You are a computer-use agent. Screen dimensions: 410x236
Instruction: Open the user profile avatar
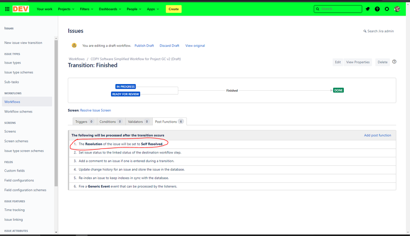tap(397, 9)
